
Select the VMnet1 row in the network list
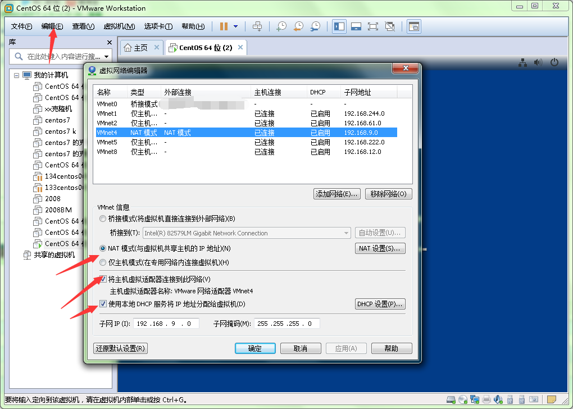click(x=246, y=113)
